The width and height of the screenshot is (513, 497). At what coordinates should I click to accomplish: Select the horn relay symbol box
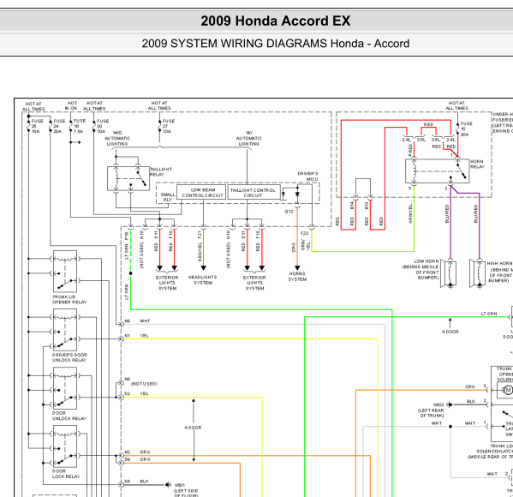click(x=437, y=171)
